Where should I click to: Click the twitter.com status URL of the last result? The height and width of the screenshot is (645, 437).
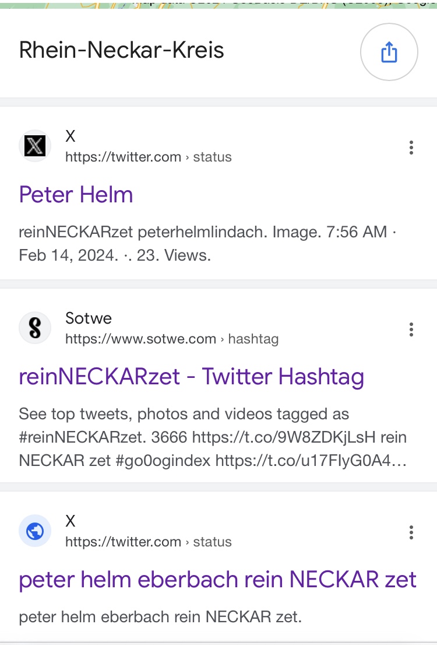coord(148,542)
